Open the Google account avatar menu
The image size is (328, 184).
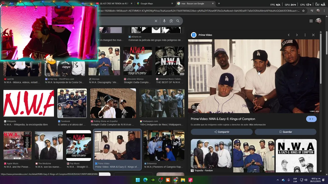click(319, 21)
